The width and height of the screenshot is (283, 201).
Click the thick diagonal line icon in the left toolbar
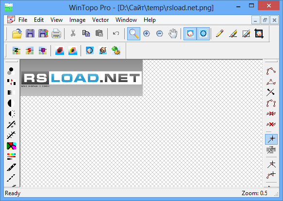[11, 167]
